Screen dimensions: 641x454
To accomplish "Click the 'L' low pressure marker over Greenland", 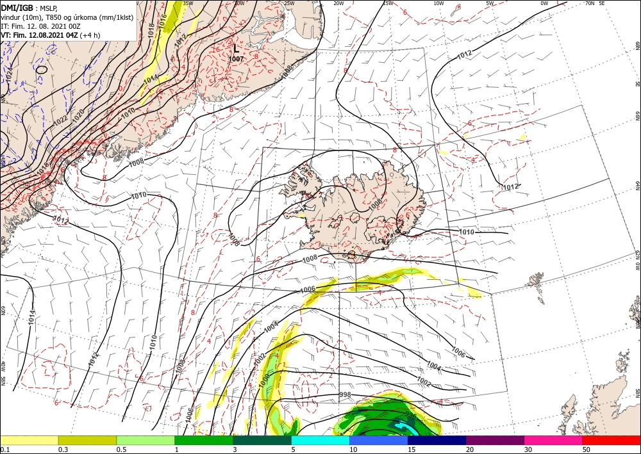I will pyautogui.click(x=237, y=49).
